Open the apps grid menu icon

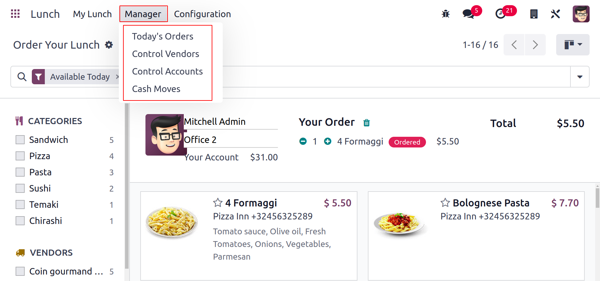[x=15, y=14]
